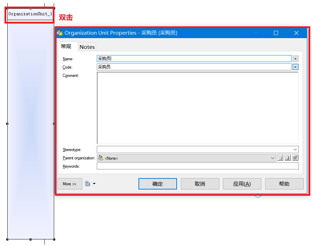The image size is (312, 246).
Task: Expand the dialog with the More button
Action: point(69,184)
